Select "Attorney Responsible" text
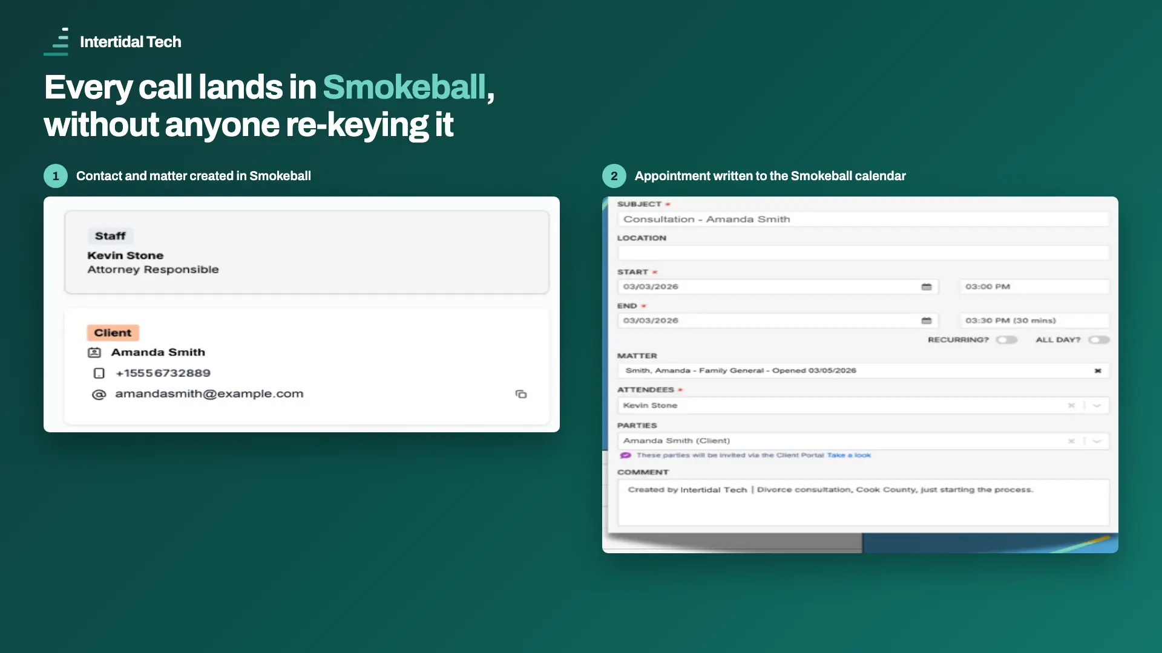Image resolution: width=1162 pixels, height=653 pixels. point(153,270)
